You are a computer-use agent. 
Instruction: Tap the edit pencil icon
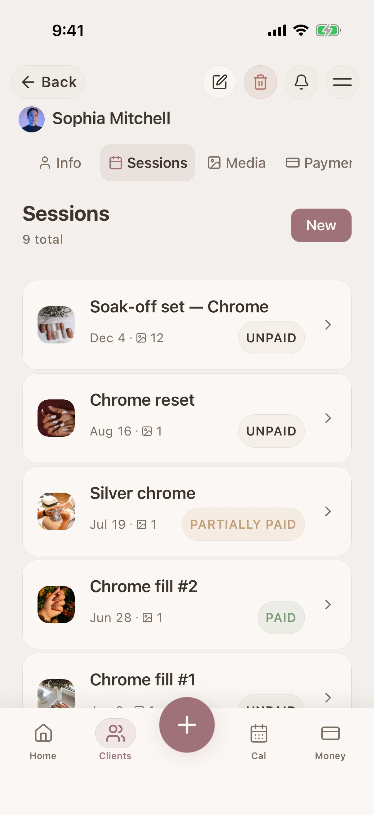coord(219,82)
